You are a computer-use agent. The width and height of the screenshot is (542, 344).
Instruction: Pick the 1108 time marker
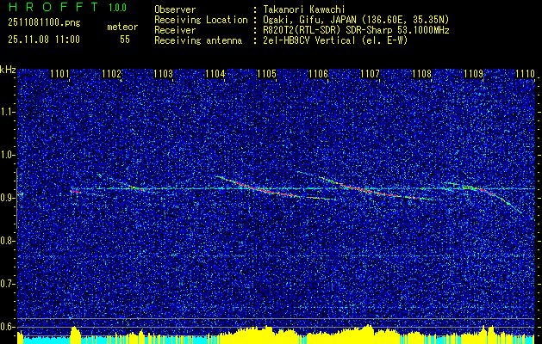click(x=422, y=75)
